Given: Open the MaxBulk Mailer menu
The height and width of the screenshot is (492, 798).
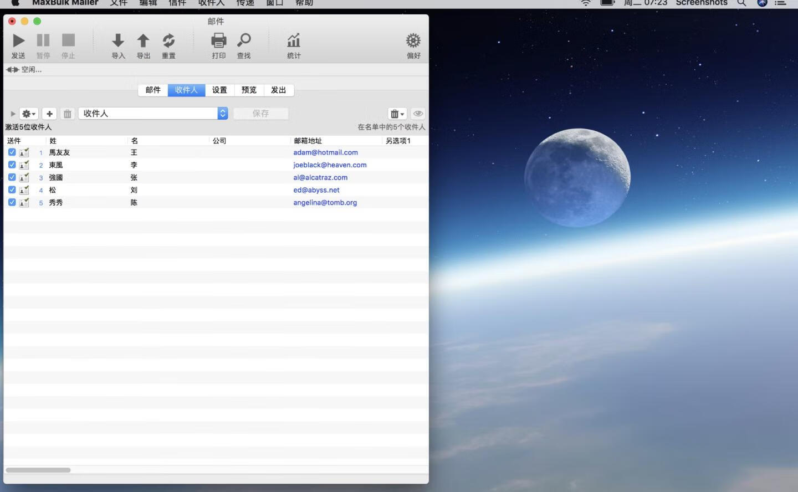Looking at the screenshot, I should (x=65, y=3).
